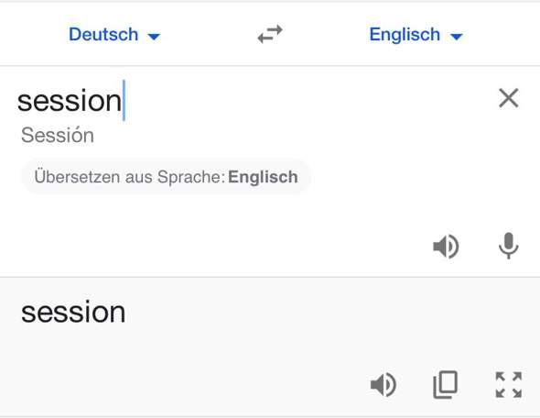Show the translation in fullscreen
Image resolution: width=540 pixels, height=418 pixels.
[509, 385]
